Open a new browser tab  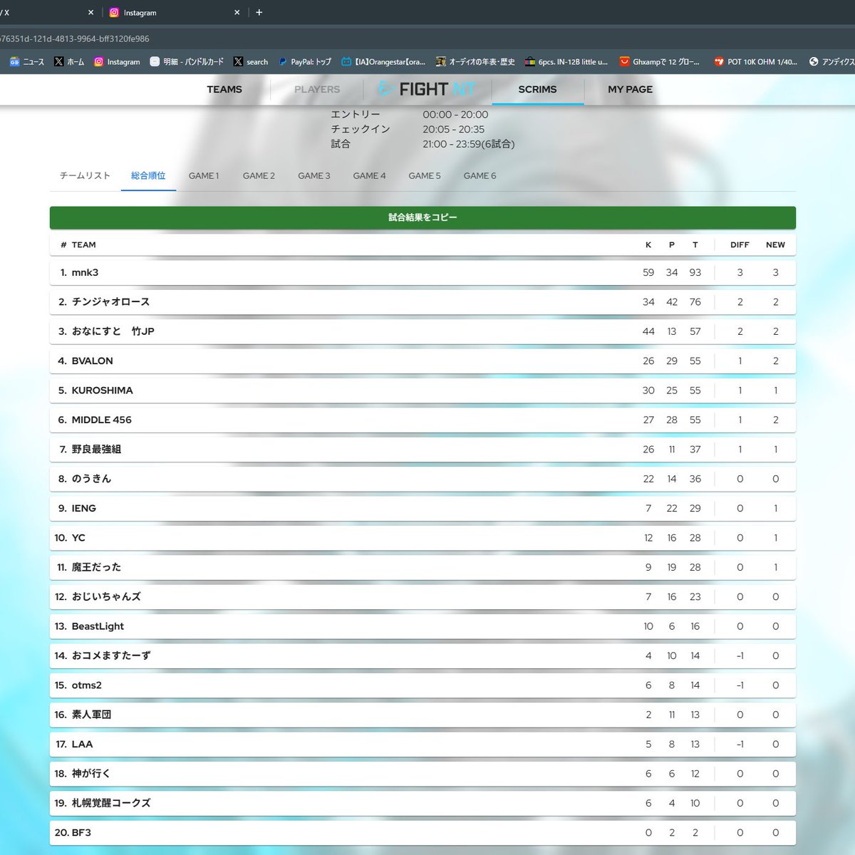click(x=259, y=12)
